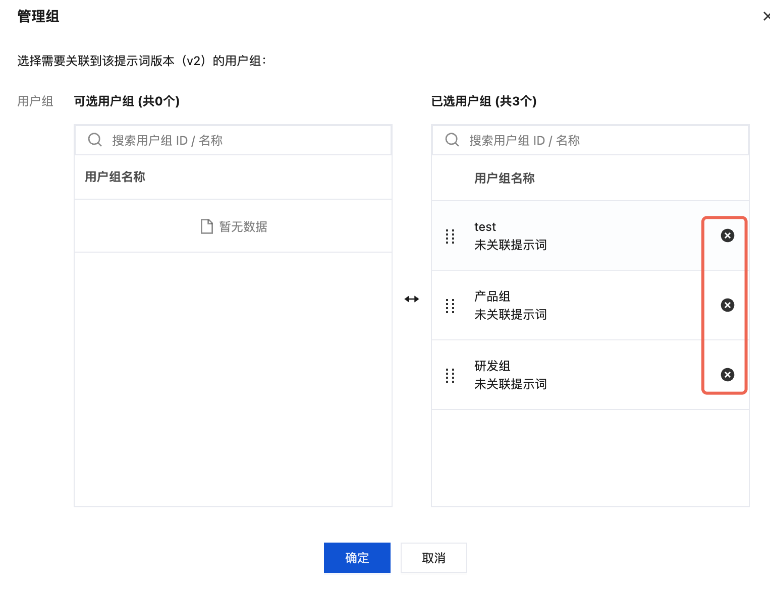The height and width of the screenshot is (592, 770).
Task: Select the test row in selected groups
Action: (x=590, y=236)
